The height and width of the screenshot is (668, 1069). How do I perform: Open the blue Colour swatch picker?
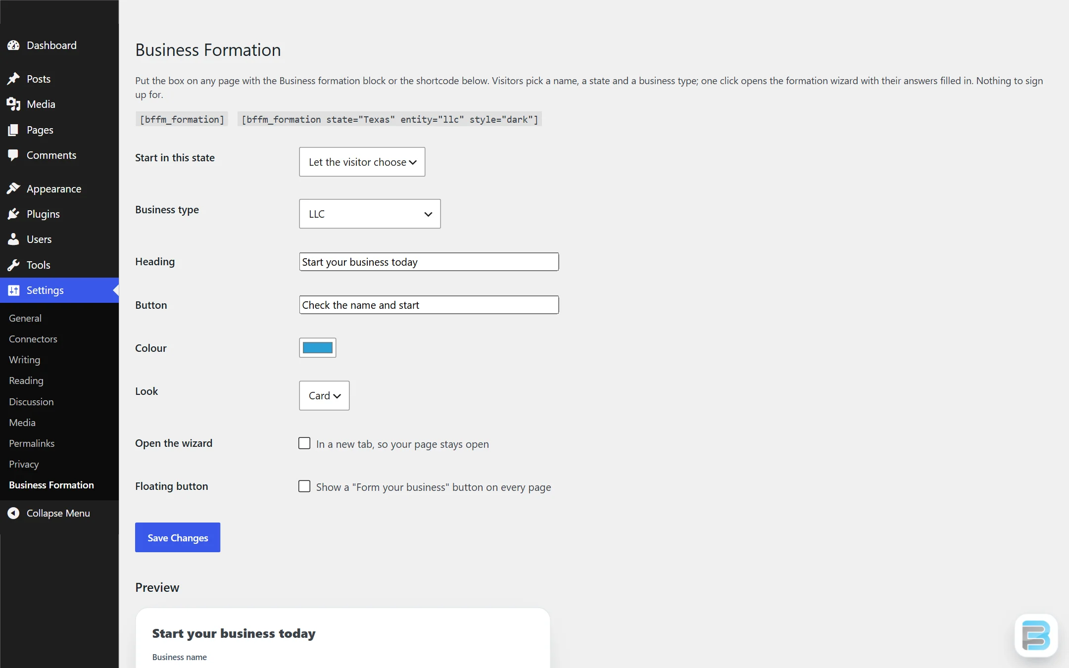318,348
